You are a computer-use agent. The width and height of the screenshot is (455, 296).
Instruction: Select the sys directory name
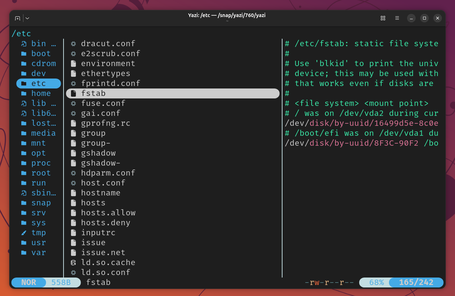(39, 223)
